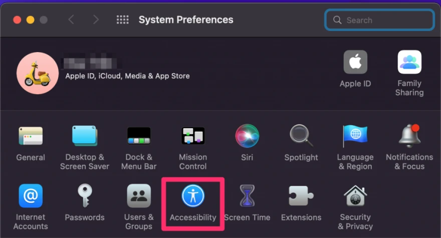Open Screen Time settings
441x238 pixels.
[247, 196]
